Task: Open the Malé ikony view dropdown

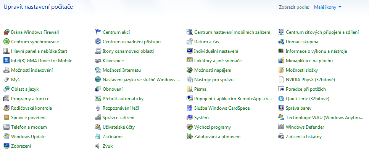Action: click(x=327, y=7)
